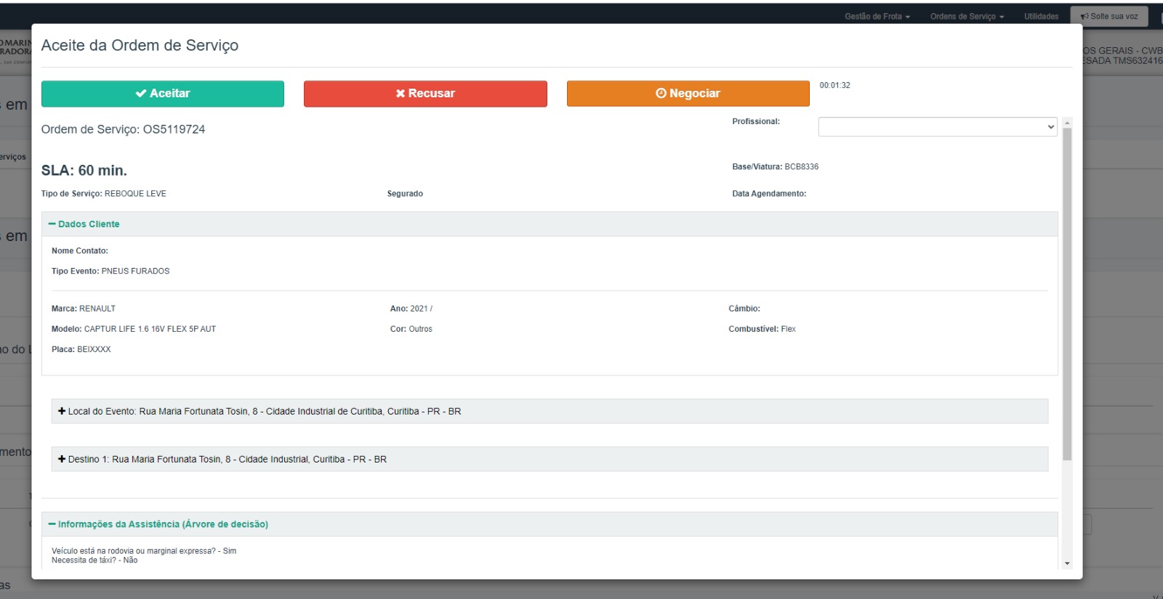
Task: Click the order number OS5119724 text
Action: pyautogui.click(x=174, y=129)
